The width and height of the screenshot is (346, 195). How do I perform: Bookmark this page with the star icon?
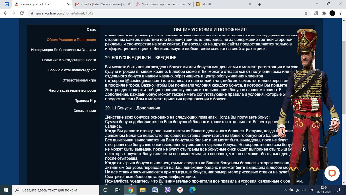click(x=306, y=13)
